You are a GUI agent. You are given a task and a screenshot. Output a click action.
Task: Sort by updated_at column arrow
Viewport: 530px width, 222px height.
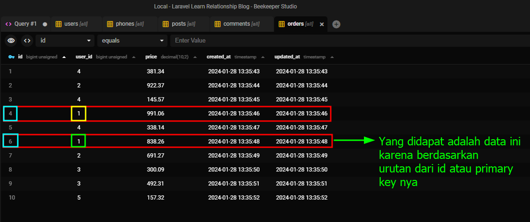coord(332,57)
